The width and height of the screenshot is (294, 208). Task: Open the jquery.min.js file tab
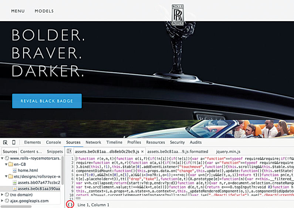pos(228,151)
